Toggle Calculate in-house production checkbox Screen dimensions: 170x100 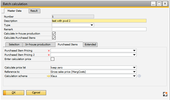click(x=54, y=34)
